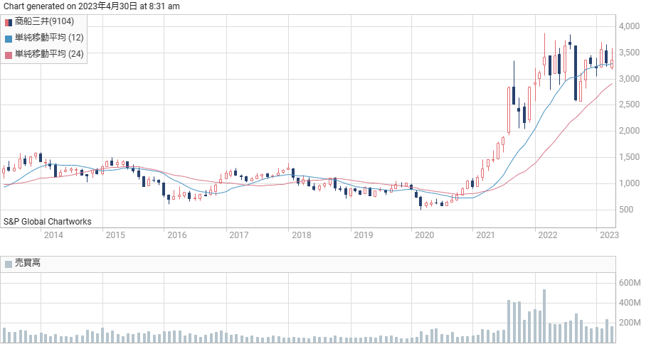656x344 pixels.
Task: Click the 3,000 price axis label
Action: click(629, 79)
